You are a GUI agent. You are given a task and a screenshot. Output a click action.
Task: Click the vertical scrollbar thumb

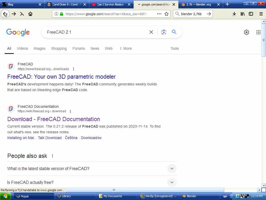coord(264,40)
